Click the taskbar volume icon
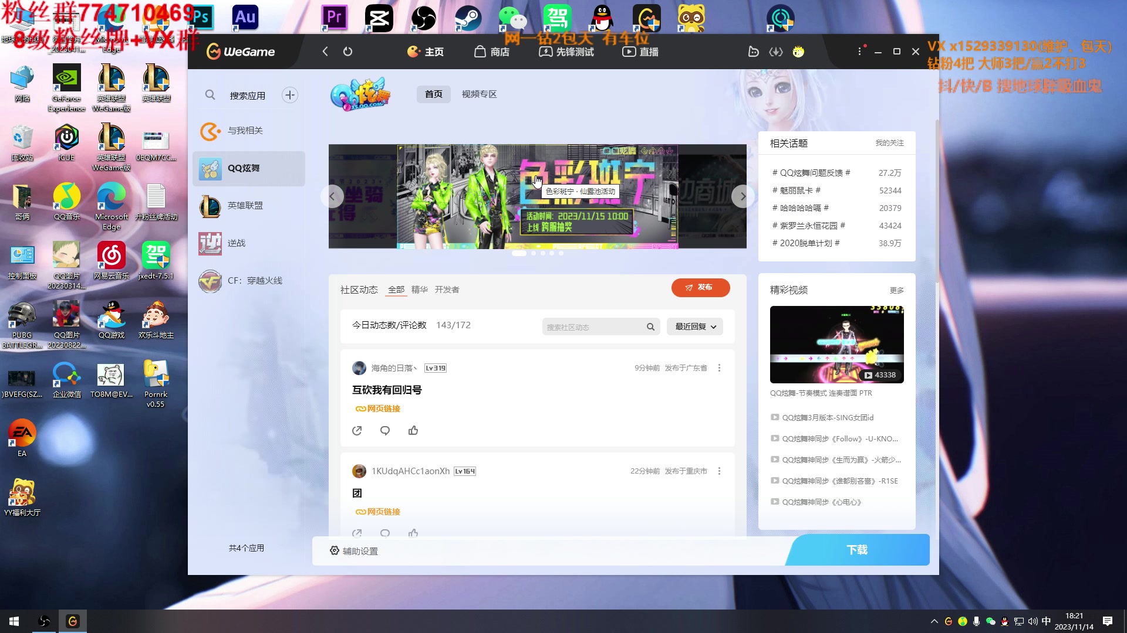The width and height of the screenshot is (1127, 633). [x=1033, y=621]
